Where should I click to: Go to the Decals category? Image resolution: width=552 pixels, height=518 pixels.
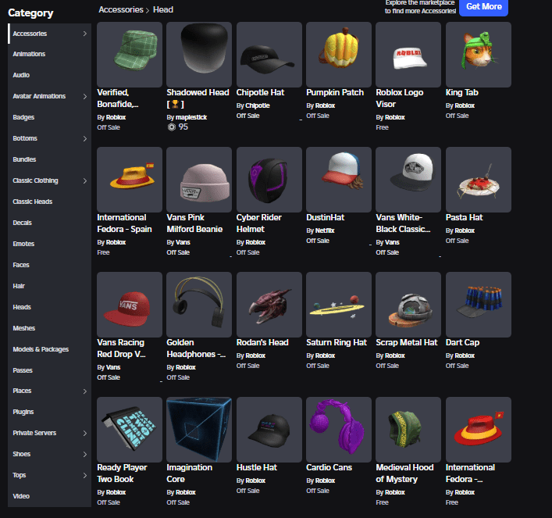point(23,223)
